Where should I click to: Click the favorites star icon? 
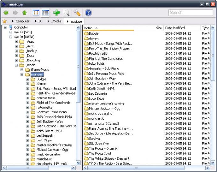[4, 21]
